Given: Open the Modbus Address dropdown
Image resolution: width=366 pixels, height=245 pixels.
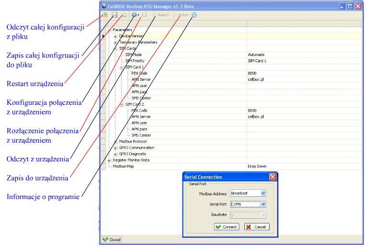Looking at the screenshot, I should pyautogui.click(x=263, y=193).
